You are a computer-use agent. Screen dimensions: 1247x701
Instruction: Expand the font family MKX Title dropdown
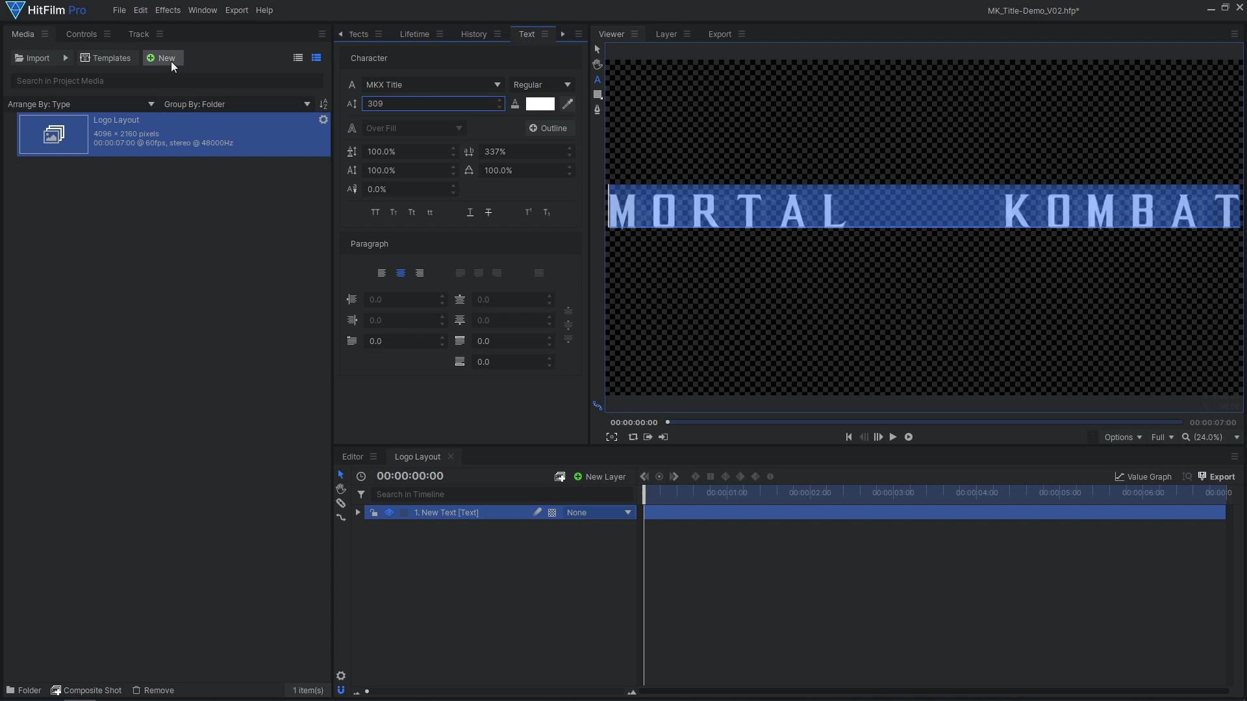(497, 85)
